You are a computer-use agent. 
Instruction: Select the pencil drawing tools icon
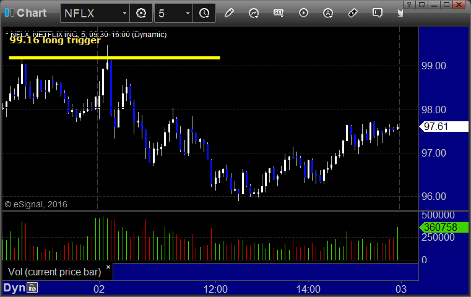click(x=229, y=13)
